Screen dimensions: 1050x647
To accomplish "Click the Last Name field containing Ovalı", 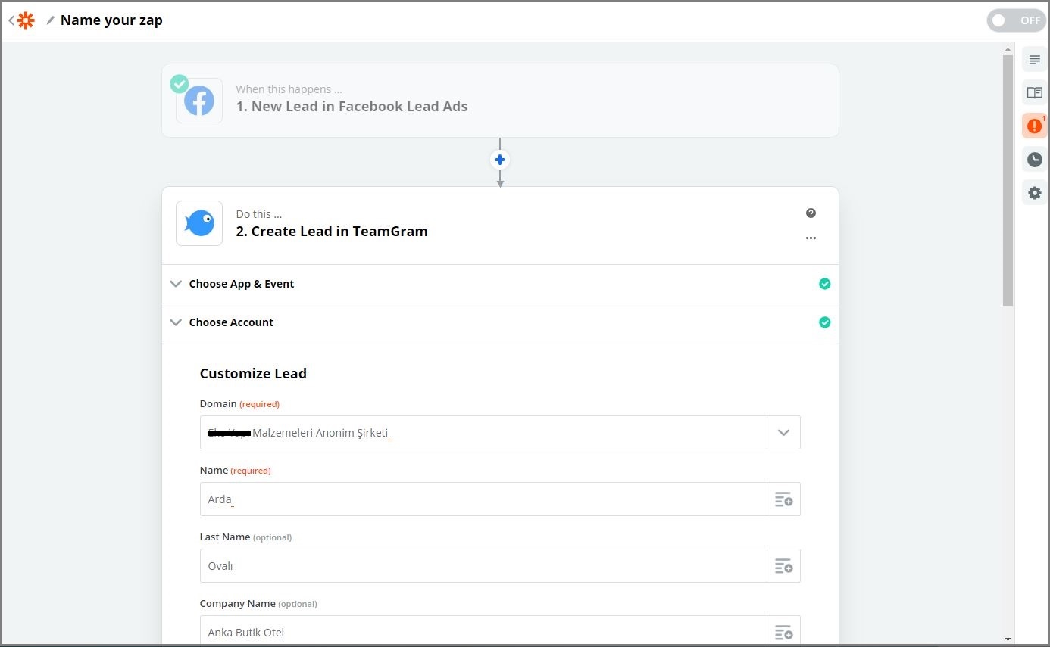I will [x=483, y=566].
